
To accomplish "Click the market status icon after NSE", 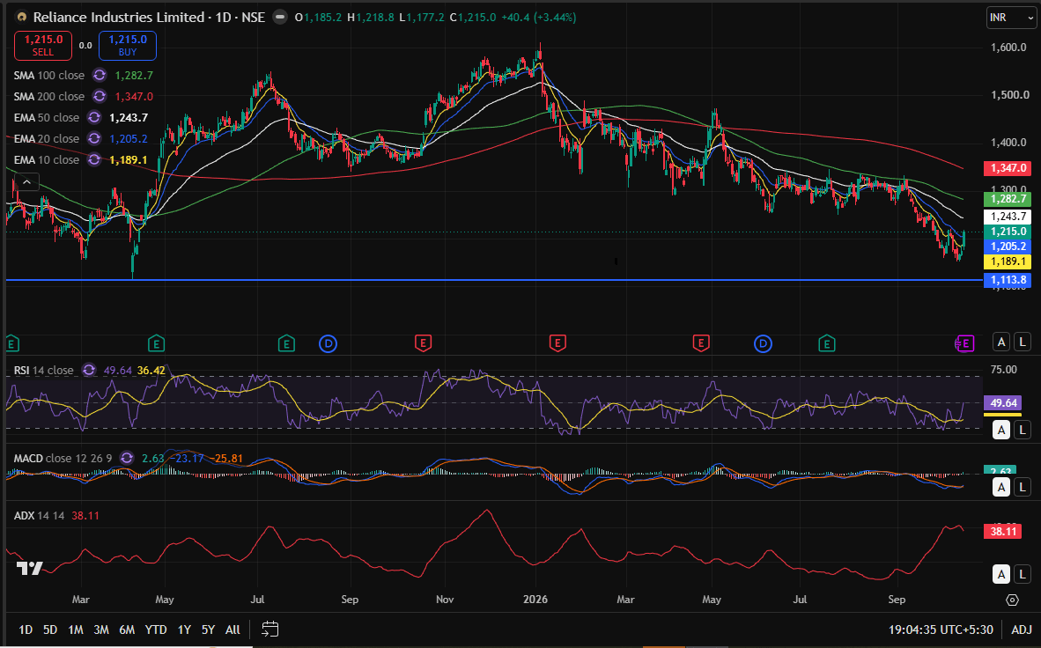I will [x=280, y=18].
